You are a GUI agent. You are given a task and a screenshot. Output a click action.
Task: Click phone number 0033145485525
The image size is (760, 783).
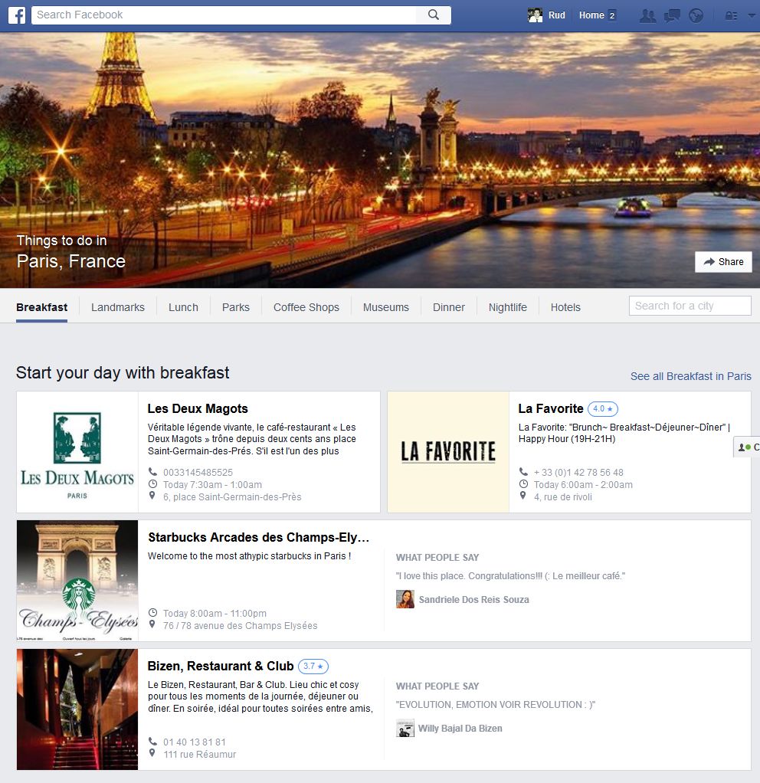pos(198,472)
